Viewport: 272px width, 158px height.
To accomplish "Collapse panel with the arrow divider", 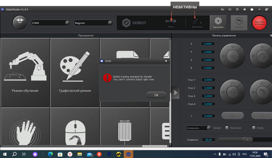I will pyautogui.click(x=175, y=92).
